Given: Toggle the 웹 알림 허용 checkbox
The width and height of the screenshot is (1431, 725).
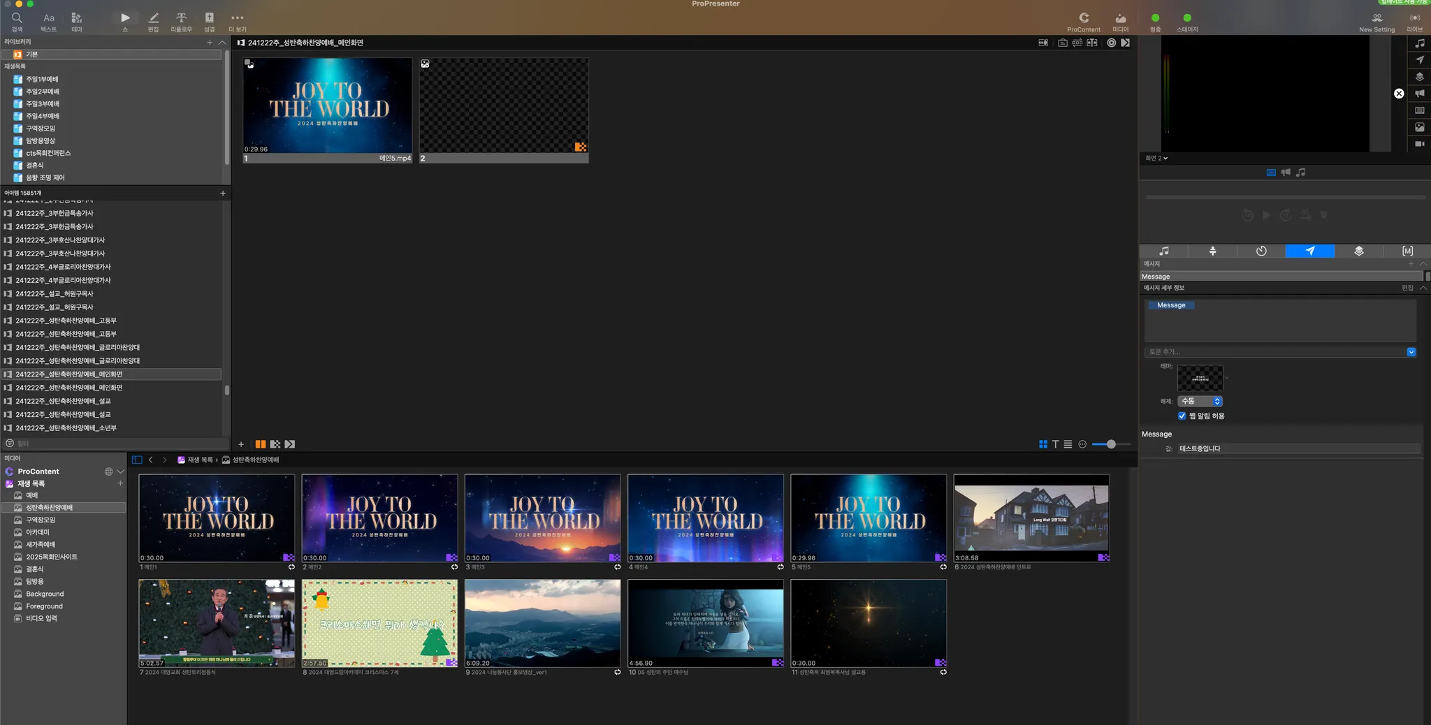Looking at the screenshot, I should click(1182, 416).
